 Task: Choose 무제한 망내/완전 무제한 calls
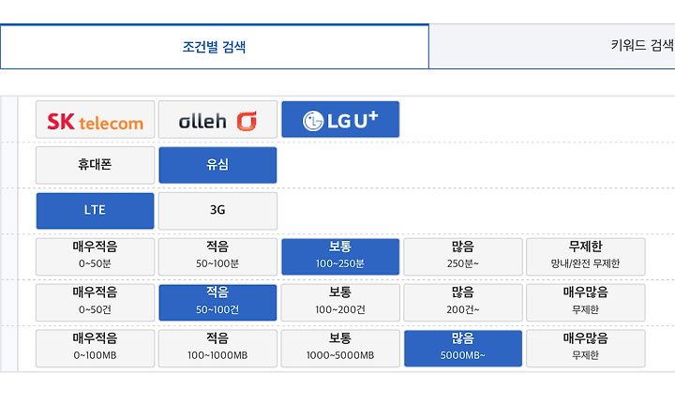[x=586, y=257]
